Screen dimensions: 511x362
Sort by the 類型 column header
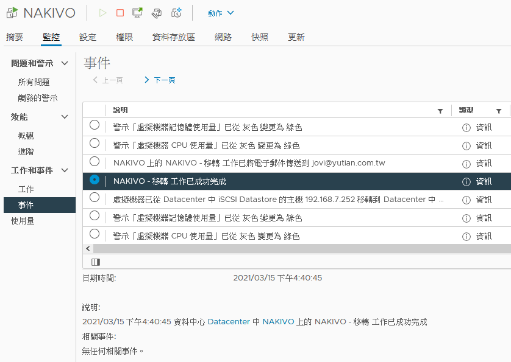pos(466,110)
